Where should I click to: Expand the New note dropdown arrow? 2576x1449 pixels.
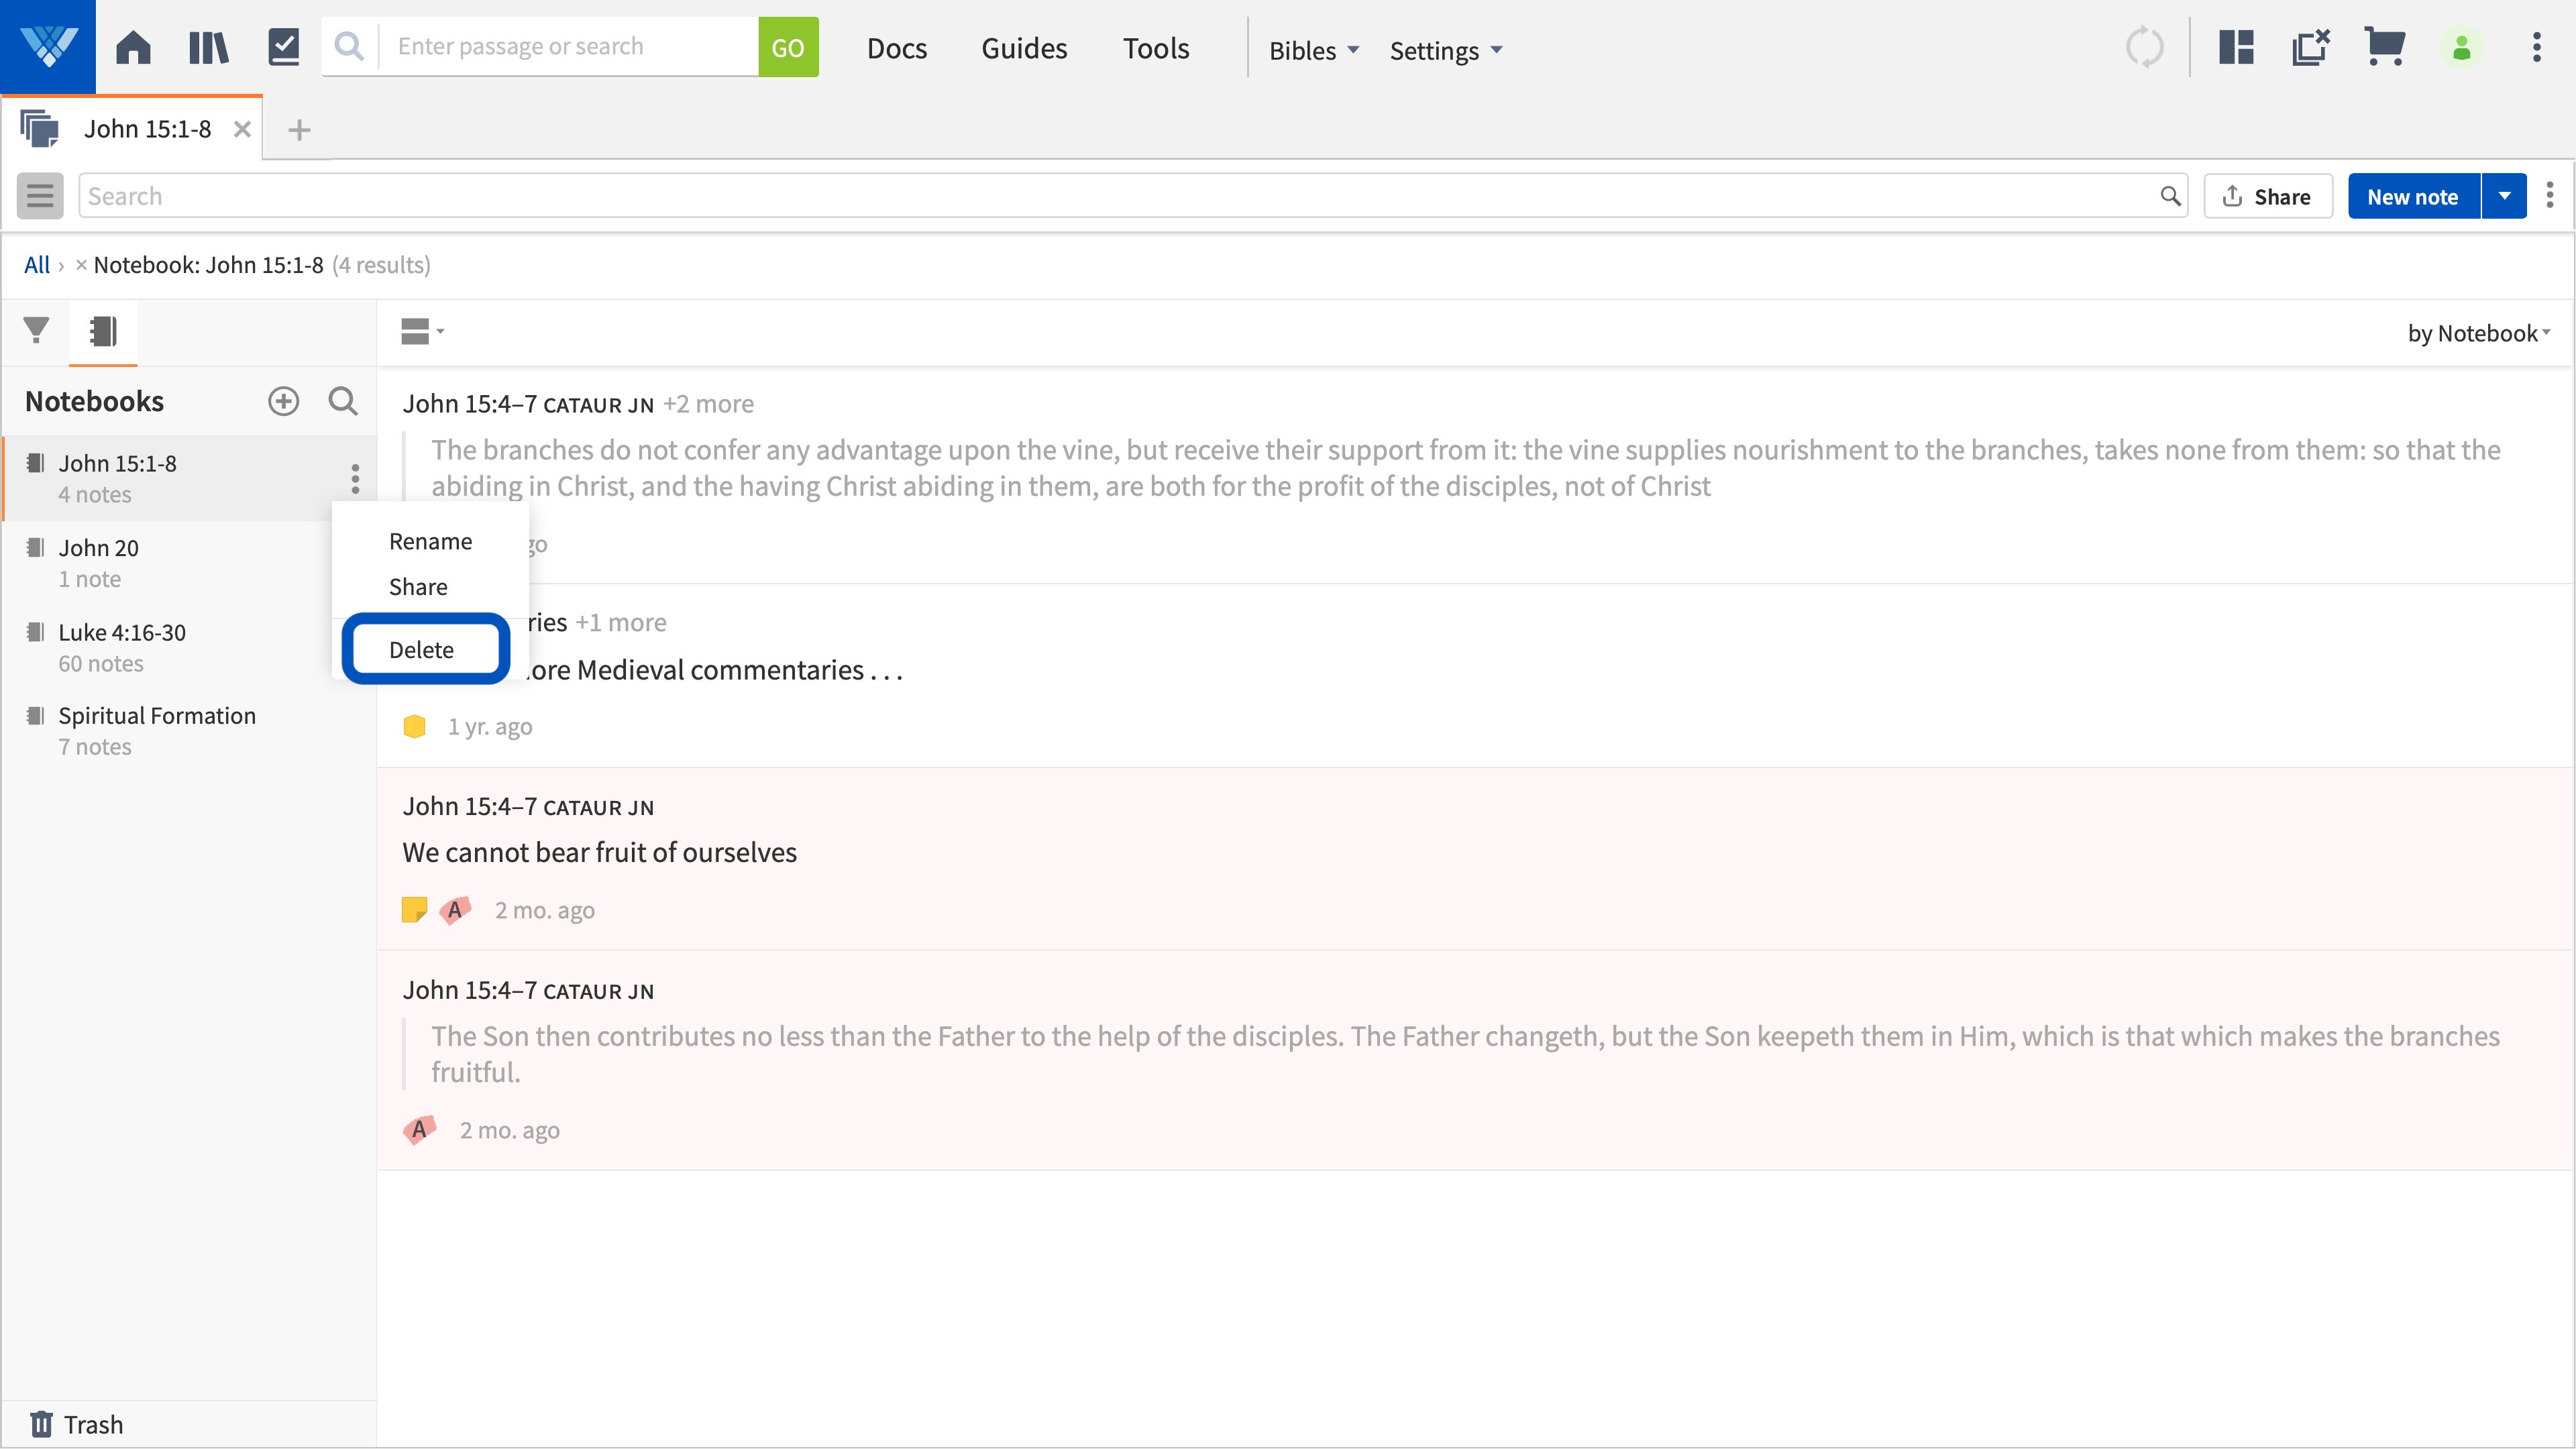point(2504,196)
